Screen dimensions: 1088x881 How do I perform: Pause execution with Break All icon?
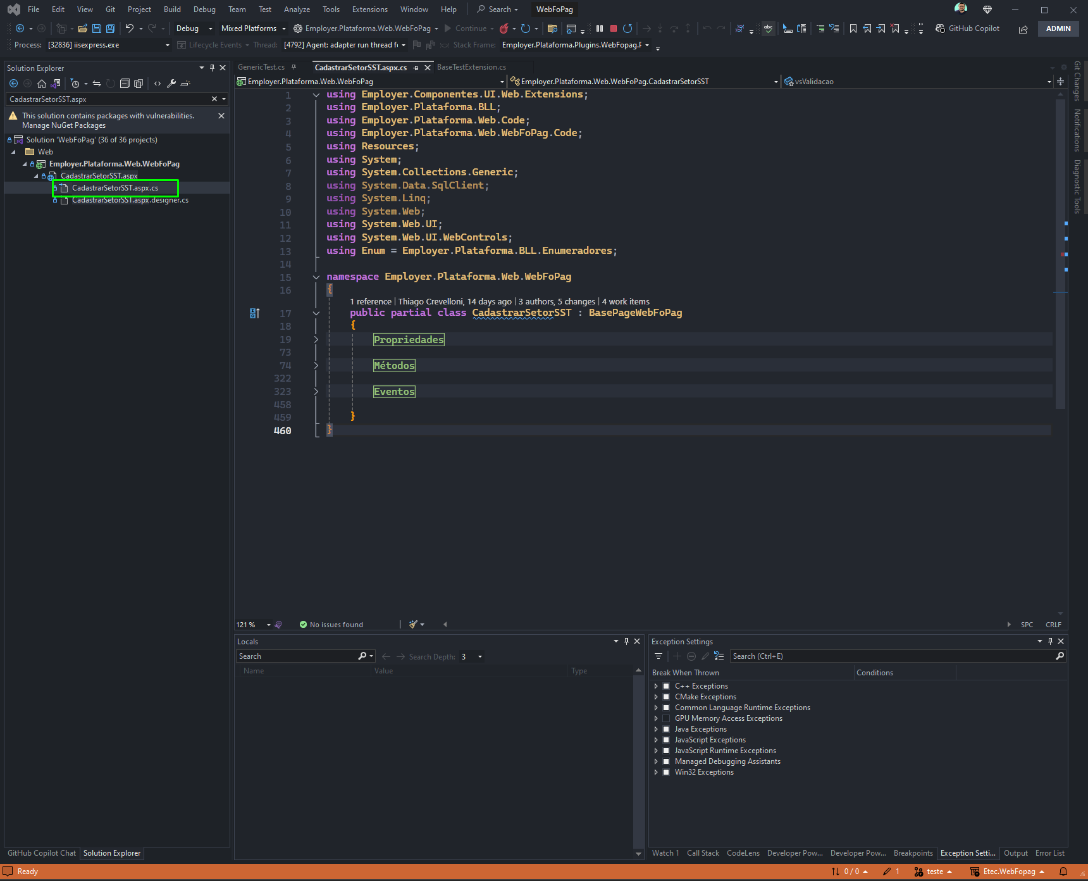[x=600, y=28]
